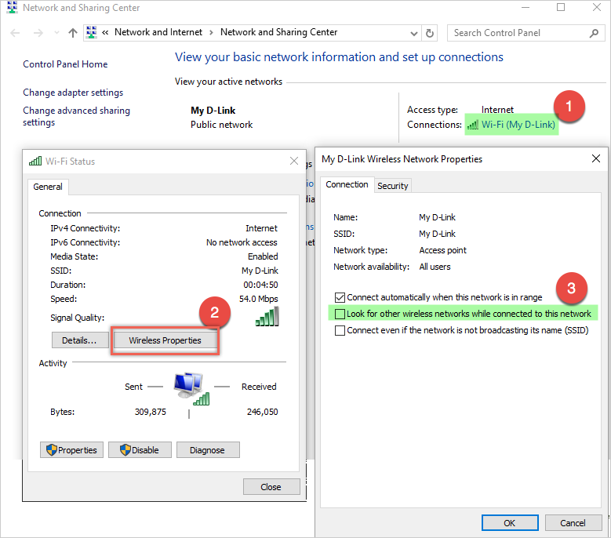The width and height of the screenshot is (611, 538).
Task: Click the Access point network type value
Action: [442, 250]
